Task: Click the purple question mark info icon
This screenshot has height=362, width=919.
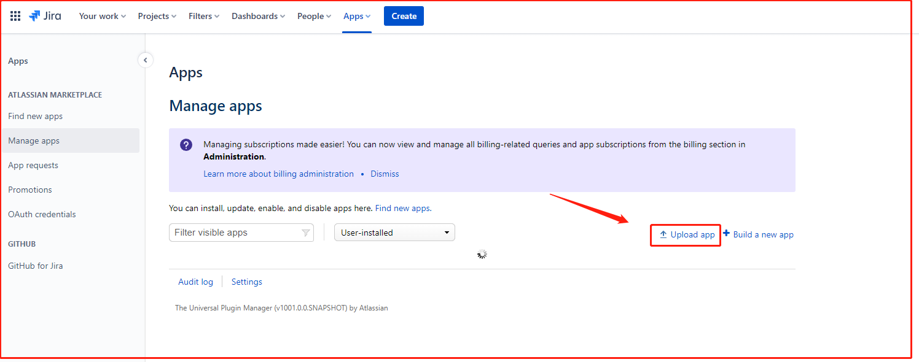Action: [186, 145]
